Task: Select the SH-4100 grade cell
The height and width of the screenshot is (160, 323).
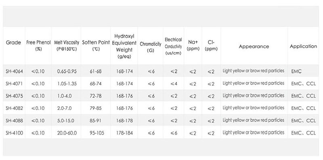Action: coord(14,133)
